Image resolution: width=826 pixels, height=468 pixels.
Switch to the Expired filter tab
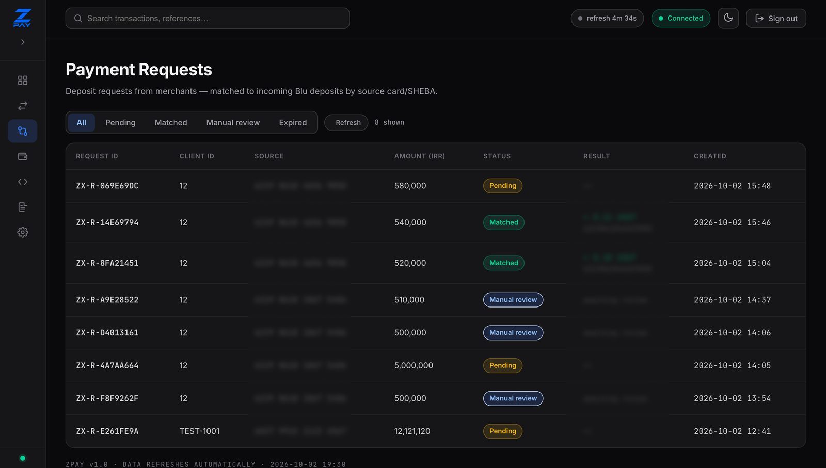pyautogui.click(x=293, y=122)
